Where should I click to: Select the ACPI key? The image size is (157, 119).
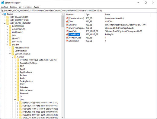[22, 66]
